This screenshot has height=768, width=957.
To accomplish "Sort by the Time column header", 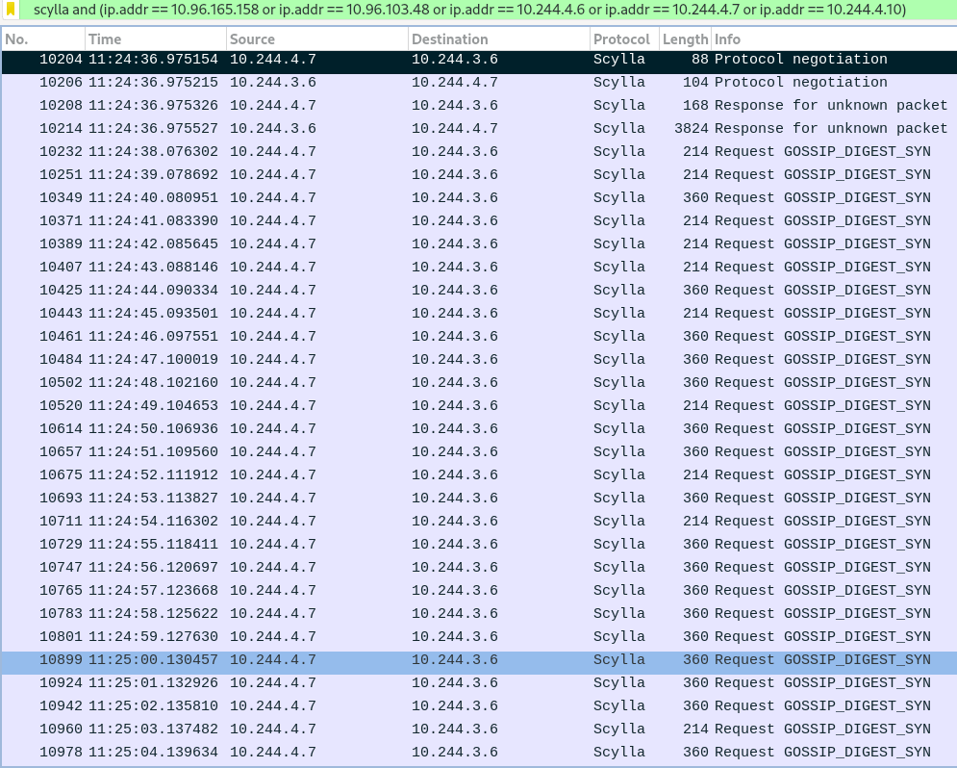I will (x=156, y=39).
